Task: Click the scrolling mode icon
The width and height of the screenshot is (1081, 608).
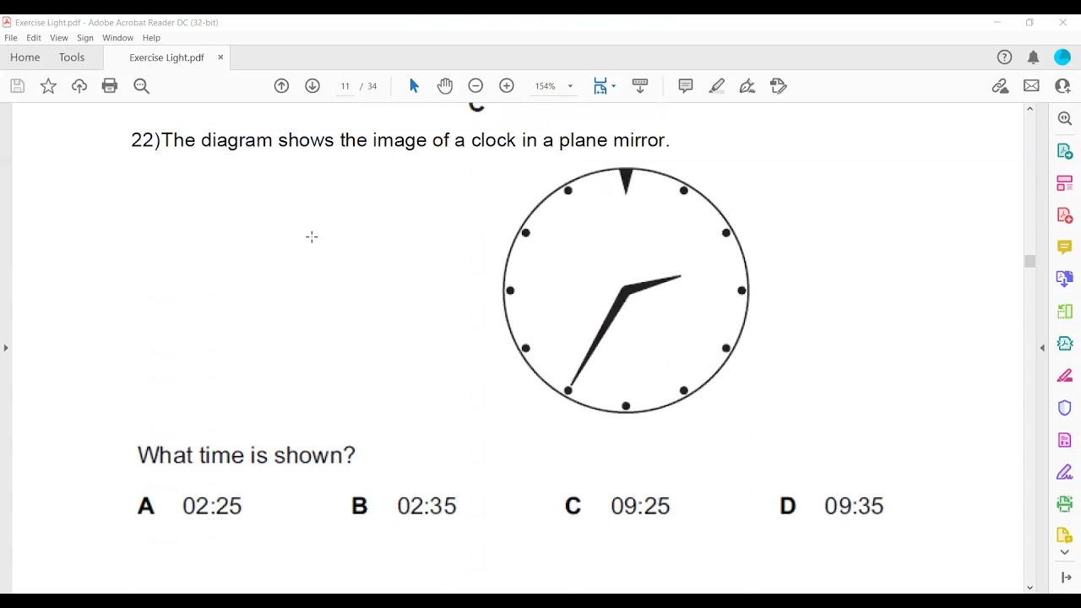Action: tap(640, 86)
